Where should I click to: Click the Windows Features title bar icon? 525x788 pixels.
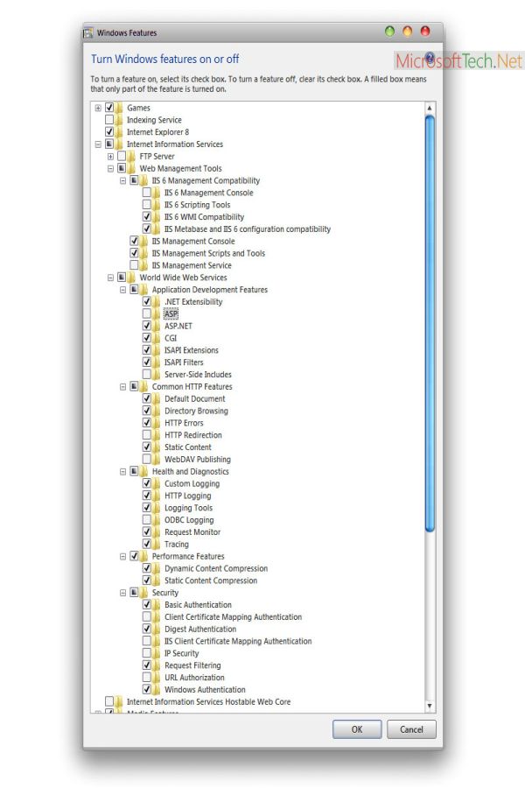[87, 33]
